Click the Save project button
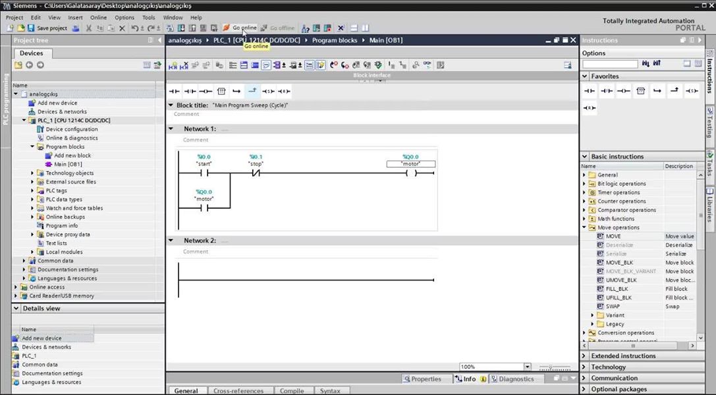Viewport: 716px width, 395px height. pyautogui.click(x=47, y=28)
